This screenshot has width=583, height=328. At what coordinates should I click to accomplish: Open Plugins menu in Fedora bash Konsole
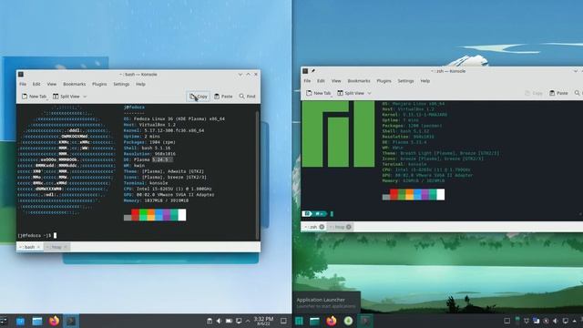pyautogui.click(x=99, y=85)
